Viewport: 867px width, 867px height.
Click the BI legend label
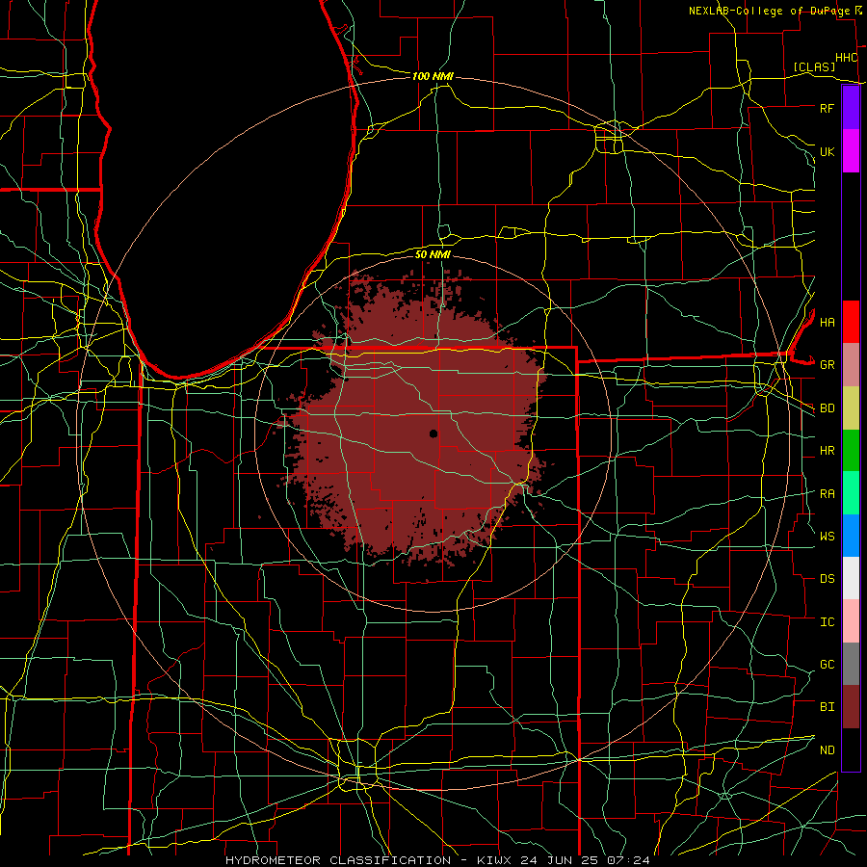[x=827, y=707]
